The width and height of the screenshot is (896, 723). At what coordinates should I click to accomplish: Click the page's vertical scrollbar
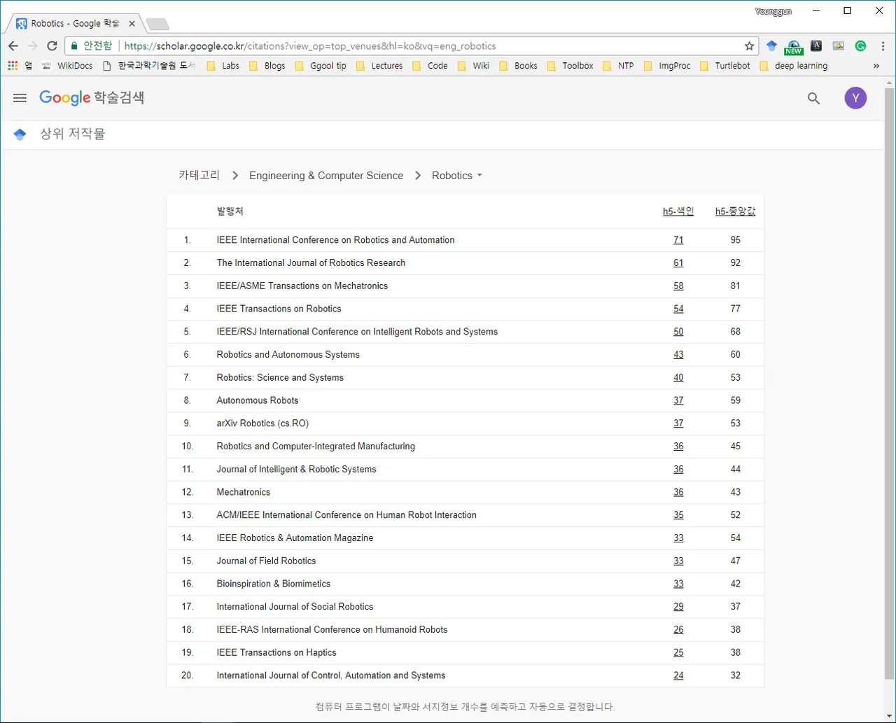point(889,384)
